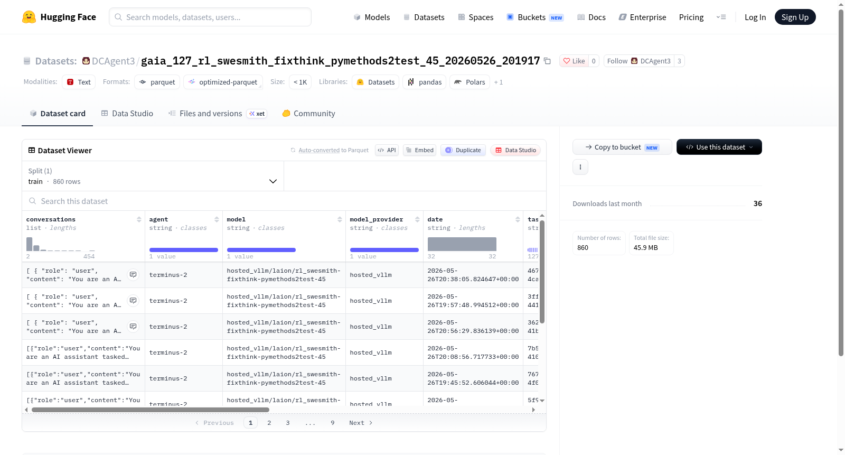Follow DCAgent3
This screenshot has width=845, height=455.
(x=639, y=61)
